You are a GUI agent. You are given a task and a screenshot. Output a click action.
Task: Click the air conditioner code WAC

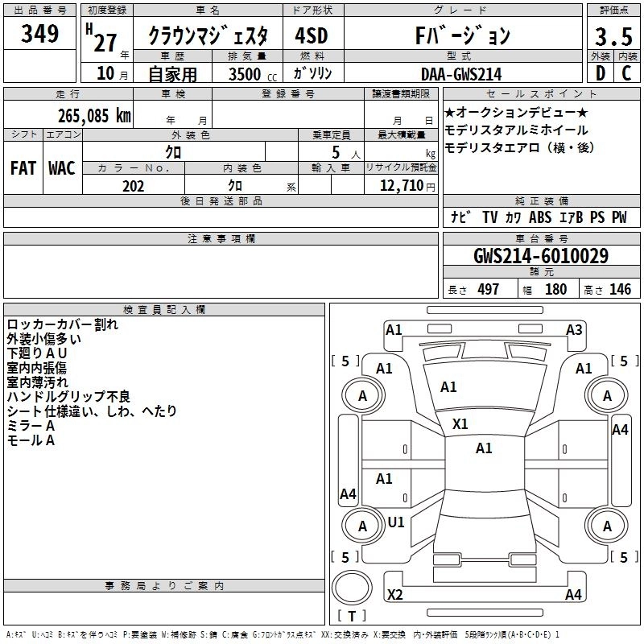pos(62,168)
